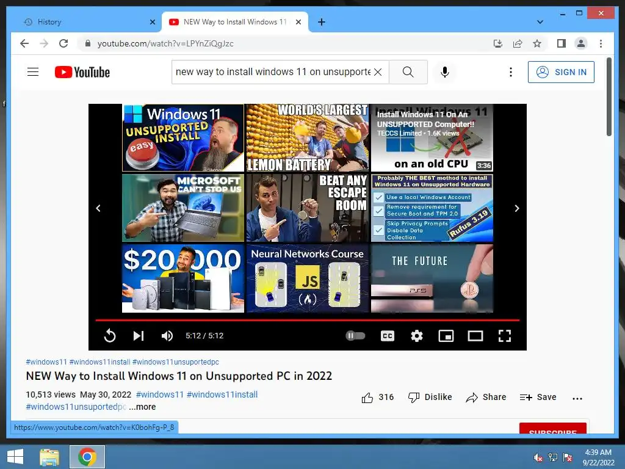The width and height of the screenshot is (625, 469).
Task: Show previous suggested videos arrow
Action: 98,208
